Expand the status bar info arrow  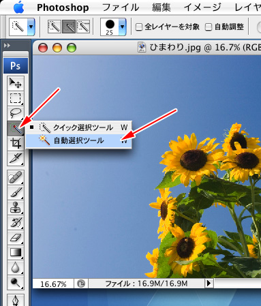[209, 284]
